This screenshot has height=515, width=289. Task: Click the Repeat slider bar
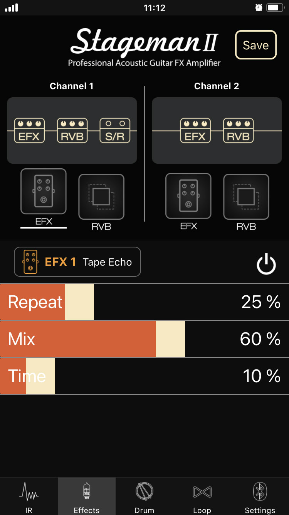[144, 302]
